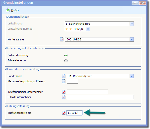Select the Sollversteuerung radio button

66,55
